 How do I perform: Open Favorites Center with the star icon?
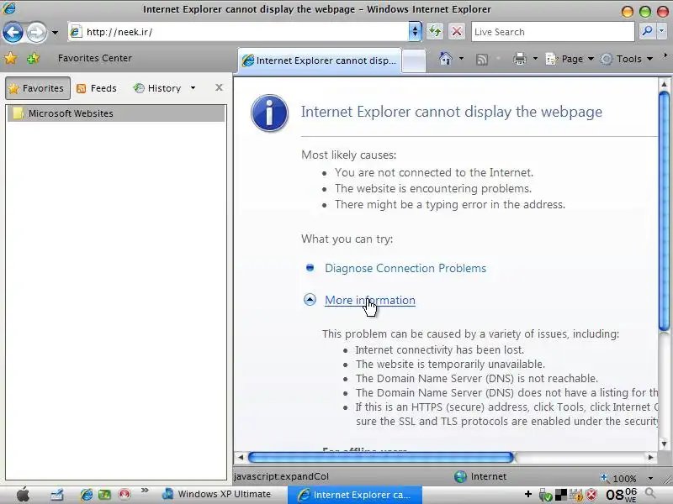point(11,58)
